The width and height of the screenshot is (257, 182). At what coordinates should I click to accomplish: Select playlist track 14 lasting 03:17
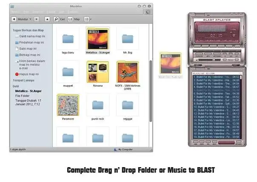click(216, 120)
